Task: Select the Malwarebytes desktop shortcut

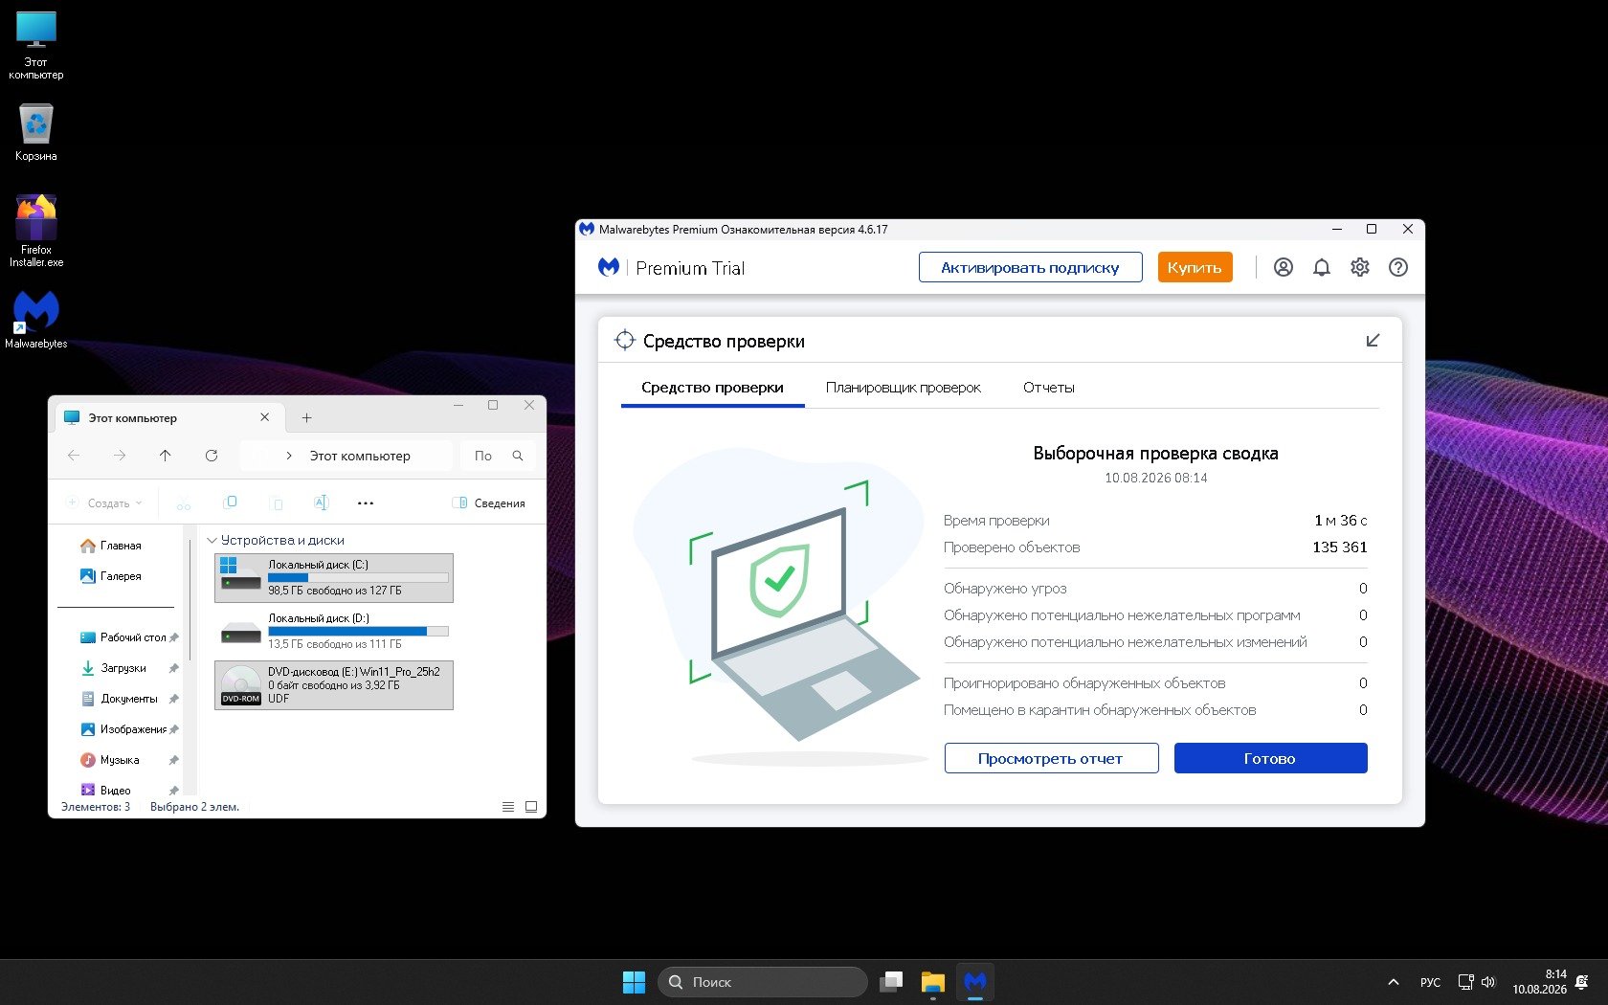Action: 36,320
